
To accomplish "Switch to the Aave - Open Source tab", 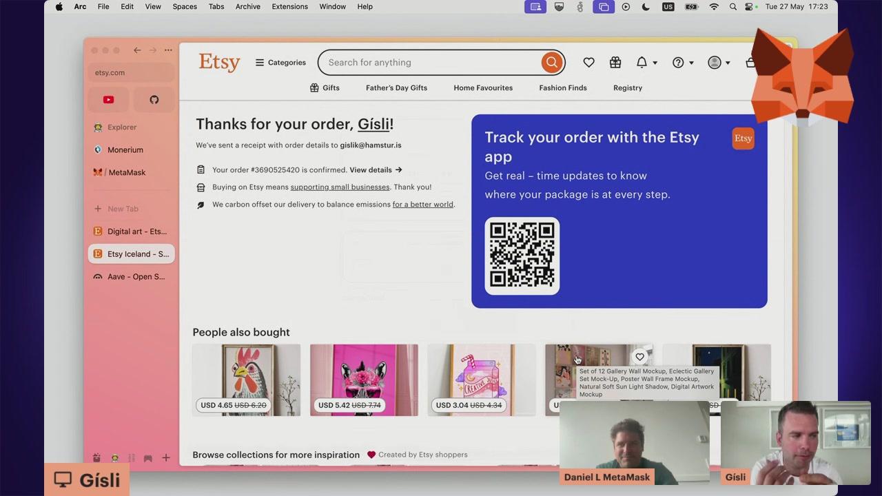I will [131, 277].
